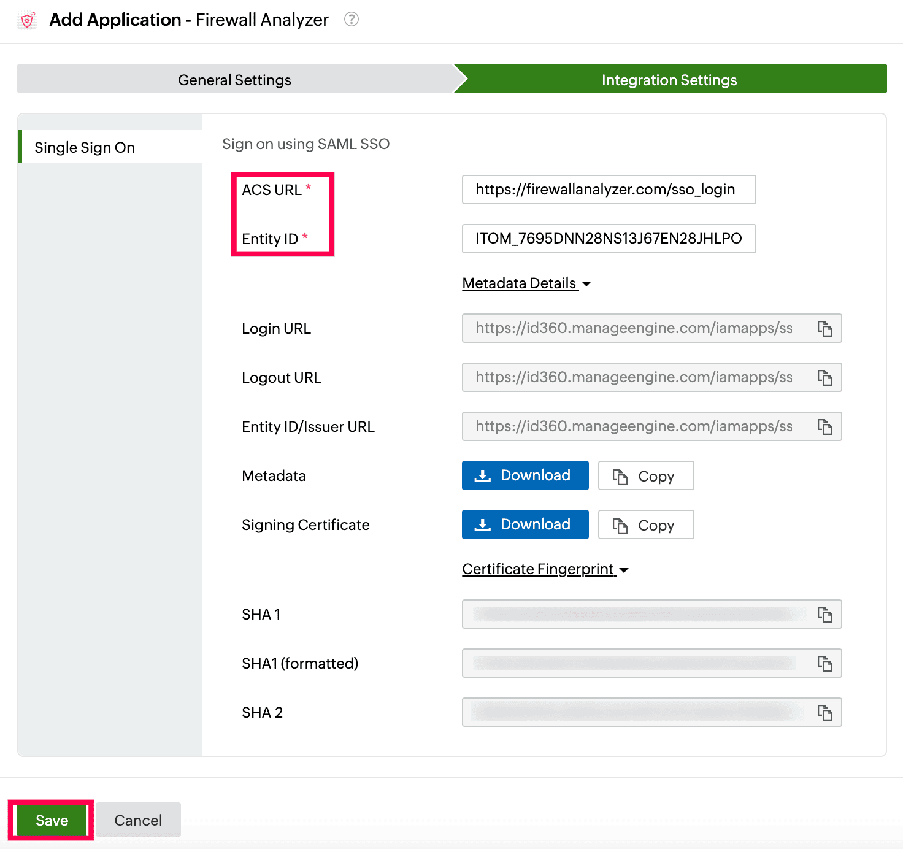Click the Firewall Analyzer app shield icon
This screenshot has height=849, width=903.
28,20
